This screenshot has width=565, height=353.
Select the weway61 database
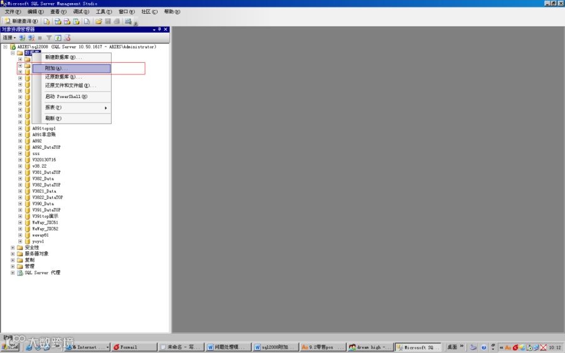coord(40,235)
